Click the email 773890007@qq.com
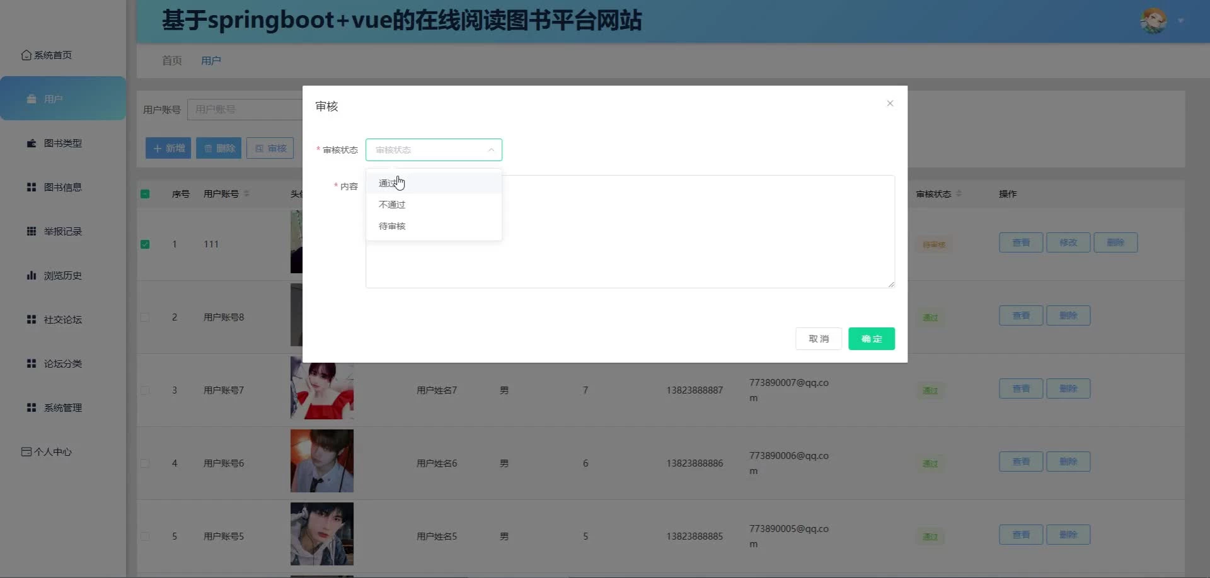1210x578 pixels. (x=789, y=390)
